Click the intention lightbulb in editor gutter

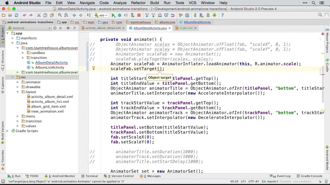coord(94,68)
